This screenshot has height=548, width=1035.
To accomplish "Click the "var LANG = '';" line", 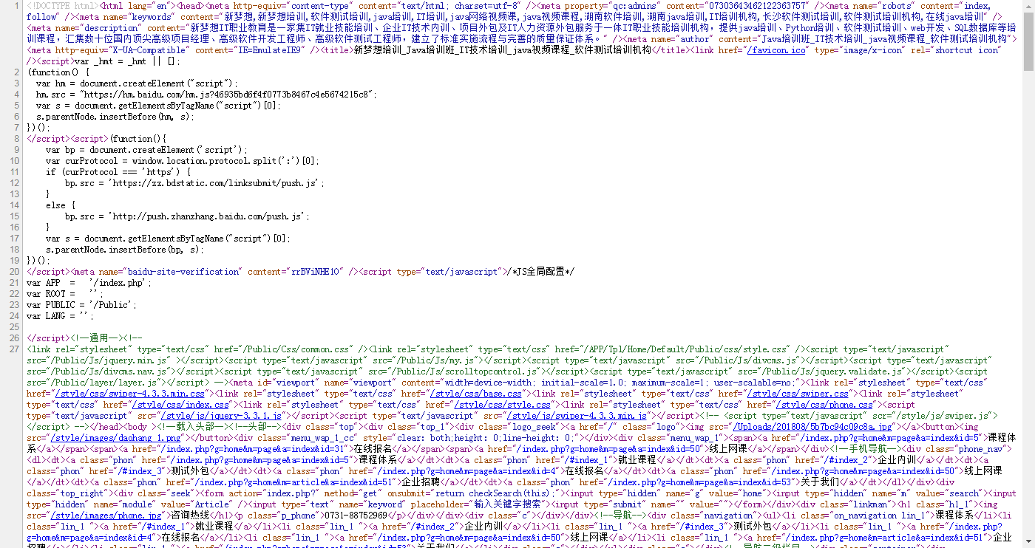I will pyautogui.click(x=61, y=316).
